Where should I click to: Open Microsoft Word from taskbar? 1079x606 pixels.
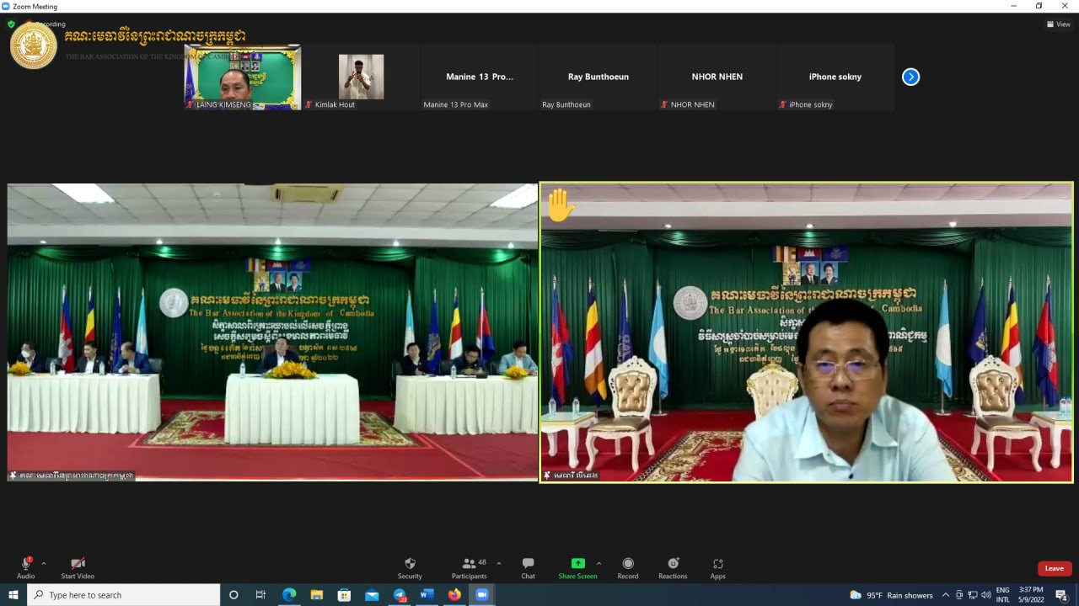pos(427,595)
